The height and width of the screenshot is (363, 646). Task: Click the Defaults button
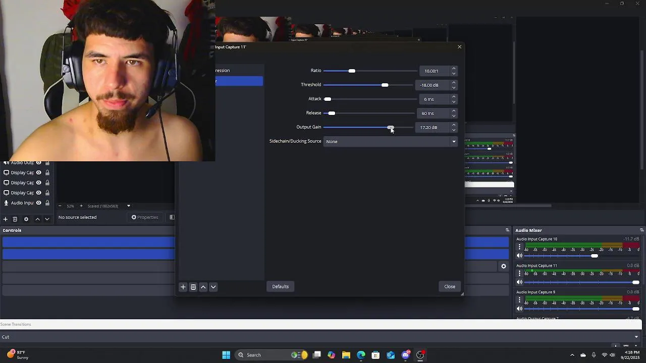[280, 287]
